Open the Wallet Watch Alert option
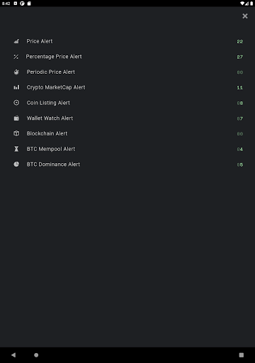The height and width of the screenshot is (363, 255). coord(127,118)
